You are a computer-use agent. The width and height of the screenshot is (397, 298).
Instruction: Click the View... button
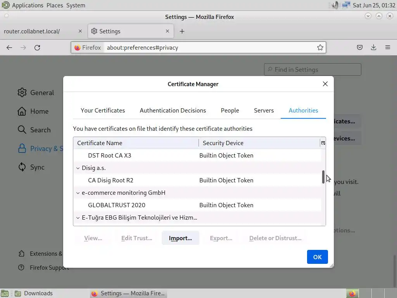(x=93, y=238)
